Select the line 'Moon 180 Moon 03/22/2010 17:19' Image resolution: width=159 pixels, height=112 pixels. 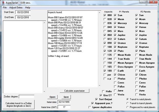pyautogui.click(x=65, y=43)
